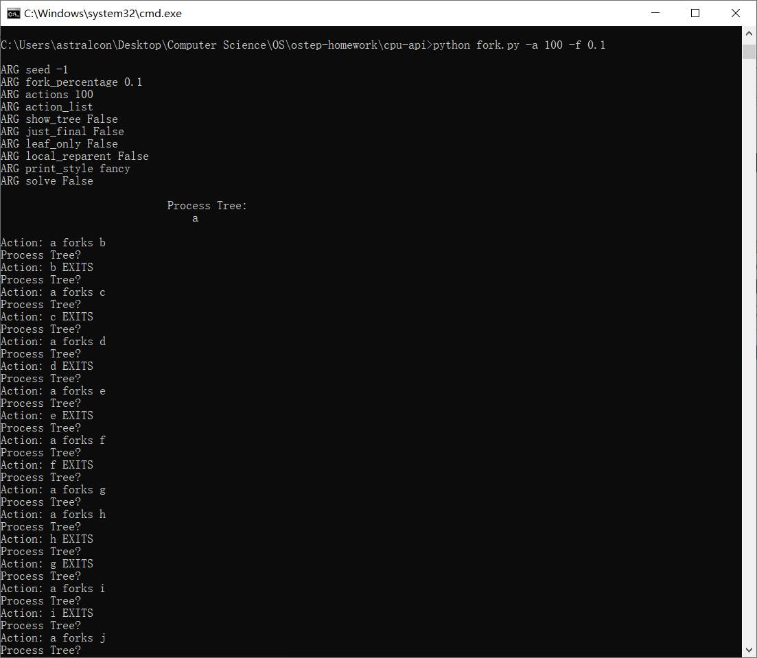757x658 pixels.
Task: Click the line 'Action: a forks c'
Action: coord(53,292)
